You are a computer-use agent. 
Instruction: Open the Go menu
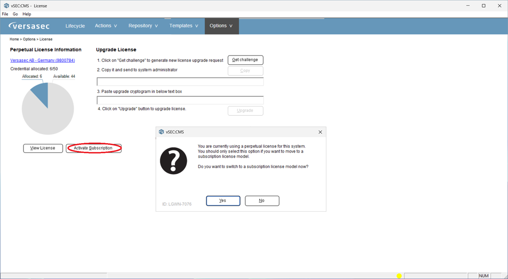pyautogui.click(x=15, y=14)
